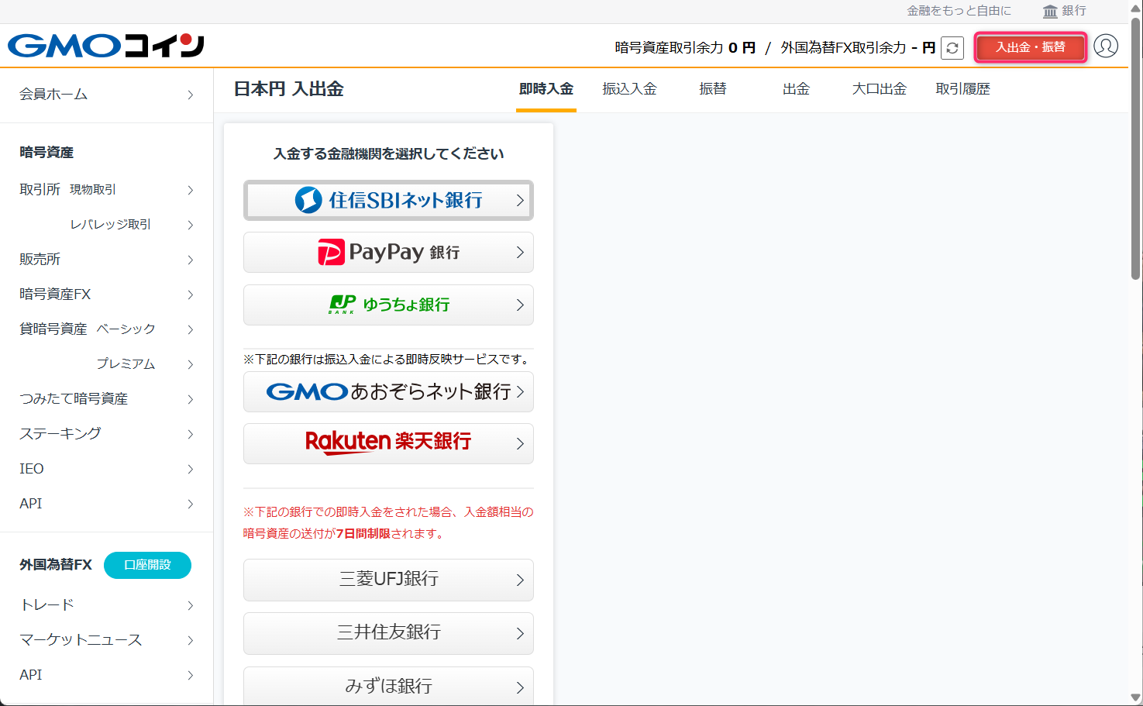Refresh the trading balance display
1143x706 pixels.
[x=952, y=47]
